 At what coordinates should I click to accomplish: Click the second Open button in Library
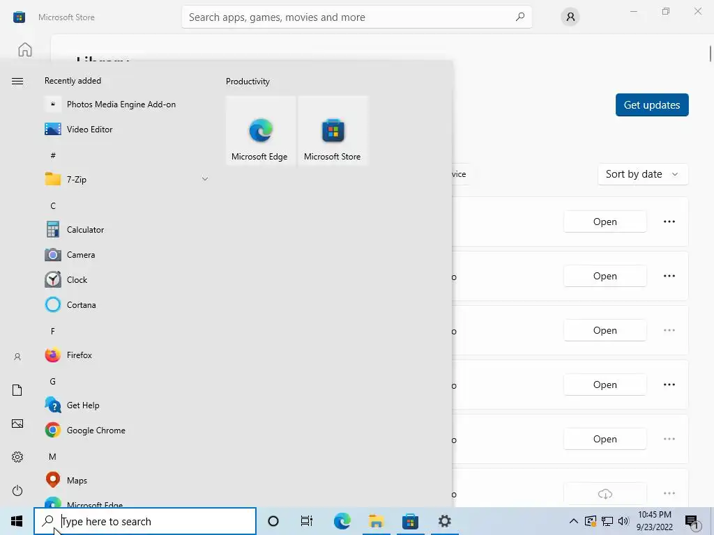[x=605, y=276]
